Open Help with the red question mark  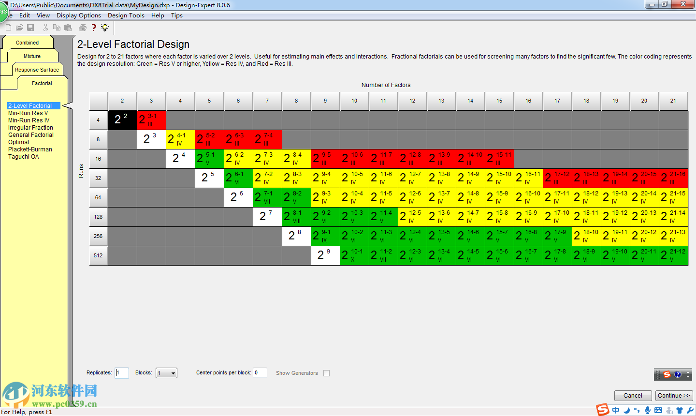pyautogui.click(x=94, y=28)
